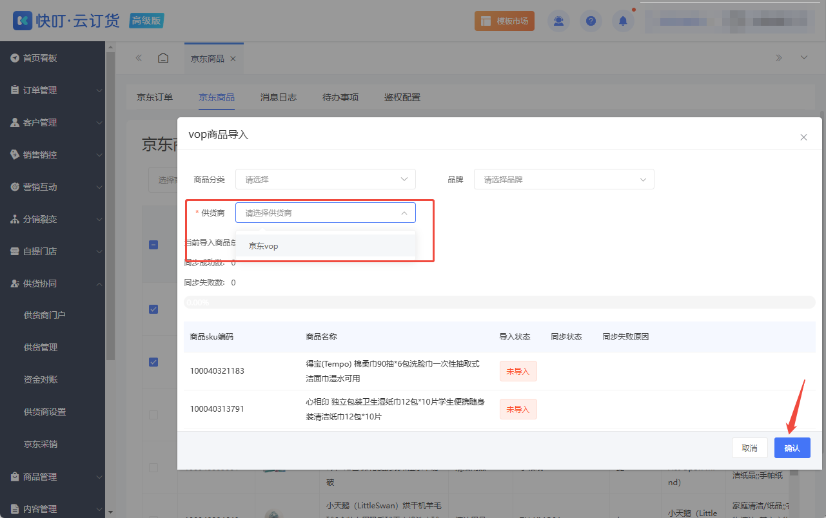Go to the home tab icon
This screenshot has width=826, height=518.
pos(163,58)
